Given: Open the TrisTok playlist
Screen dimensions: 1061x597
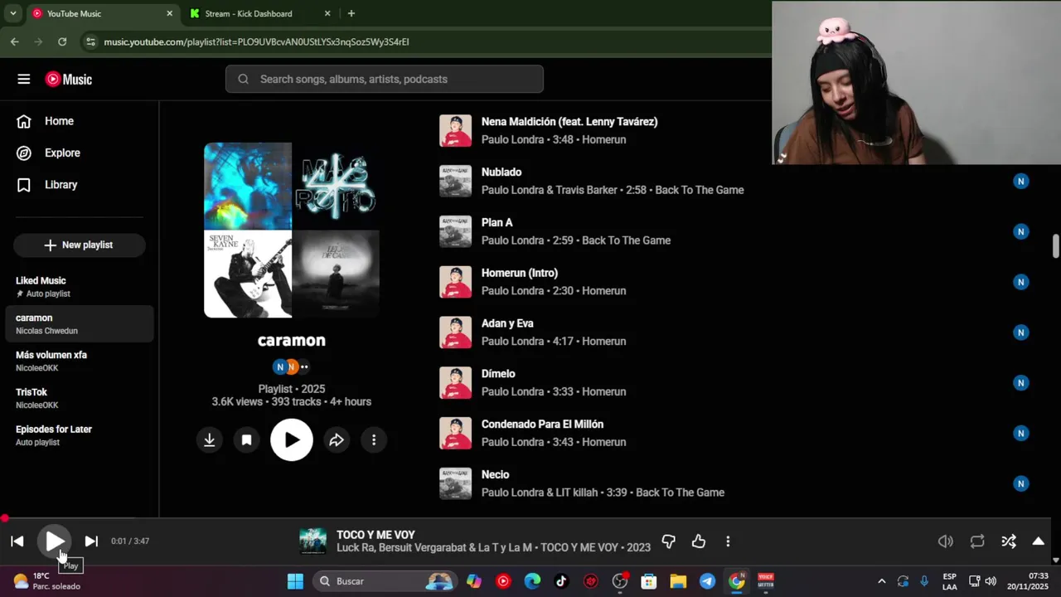Looking at the screenshot, I should click(x=79, y=398).
